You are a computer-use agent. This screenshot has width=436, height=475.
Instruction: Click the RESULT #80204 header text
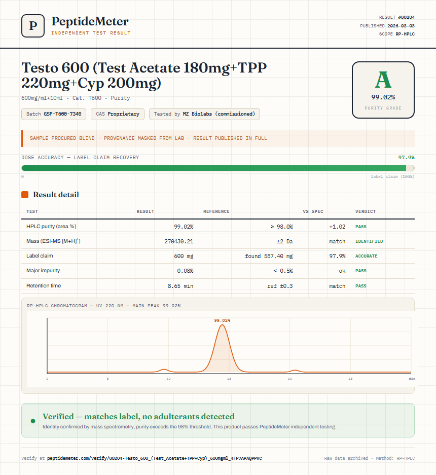(x=396, y=17)
